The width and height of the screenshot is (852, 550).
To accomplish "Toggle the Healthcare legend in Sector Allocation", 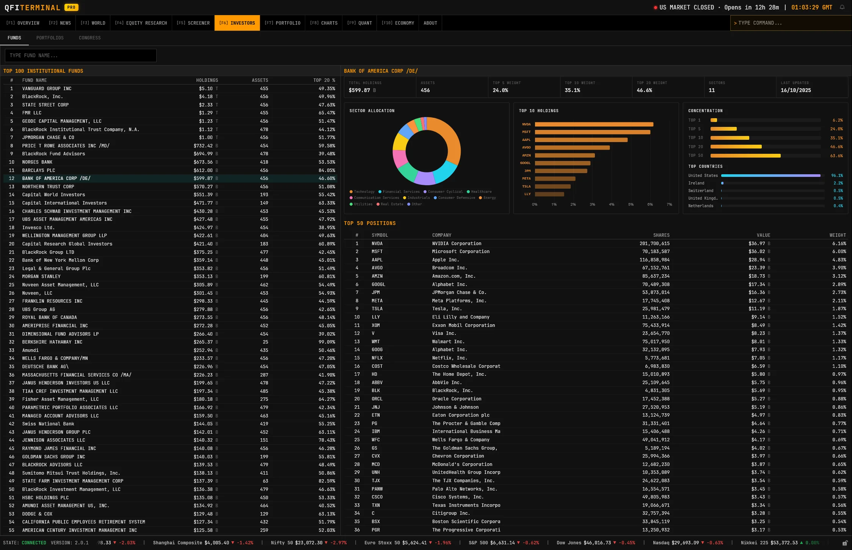I will click(480, 192).
